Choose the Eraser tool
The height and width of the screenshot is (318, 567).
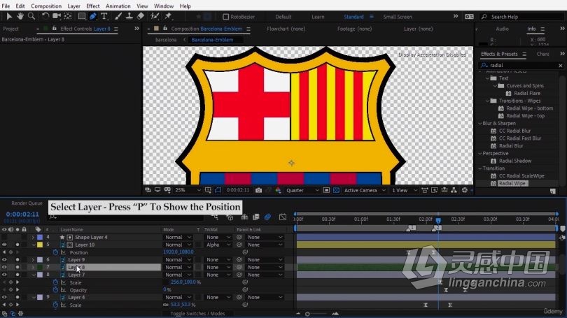pyautogui.click(x=141, y=16)
